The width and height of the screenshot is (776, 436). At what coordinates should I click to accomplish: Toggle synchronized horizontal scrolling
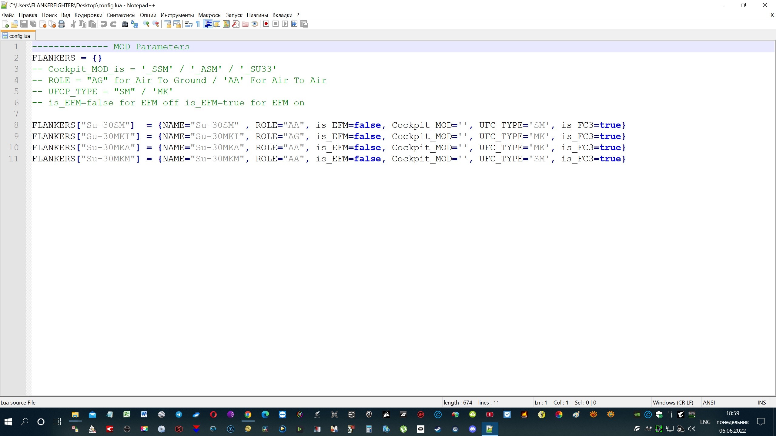pyautogui.click(x=177, y=24)
